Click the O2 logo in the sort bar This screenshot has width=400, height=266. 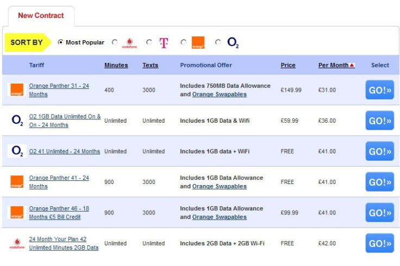coord(233,42)
